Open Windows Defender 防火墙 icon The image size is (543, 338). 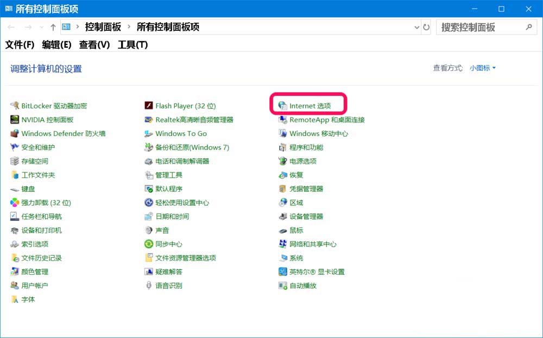(x=15, y=133)
